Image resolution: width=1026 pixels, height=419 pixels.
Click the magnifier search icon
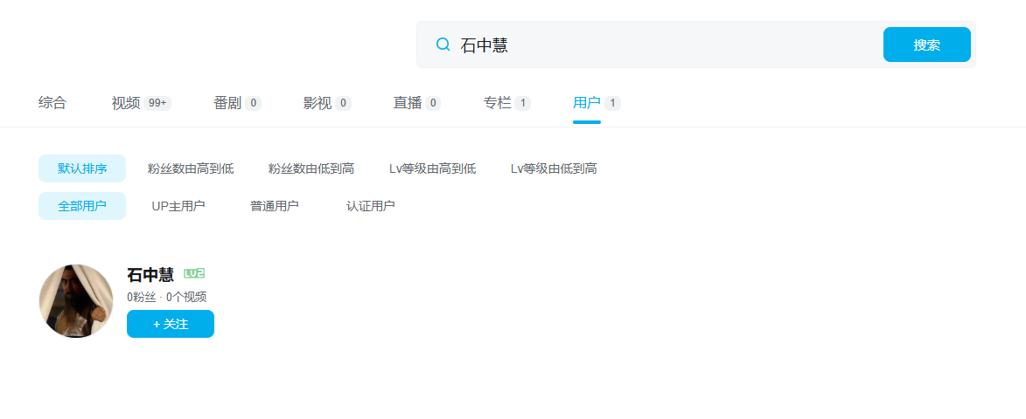click(443, 45)
